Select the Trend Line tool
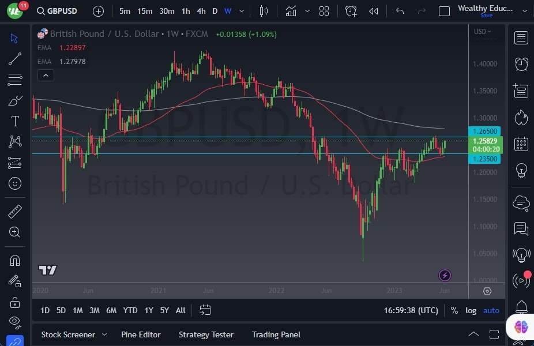534x346 pixels. coord(14,59)
